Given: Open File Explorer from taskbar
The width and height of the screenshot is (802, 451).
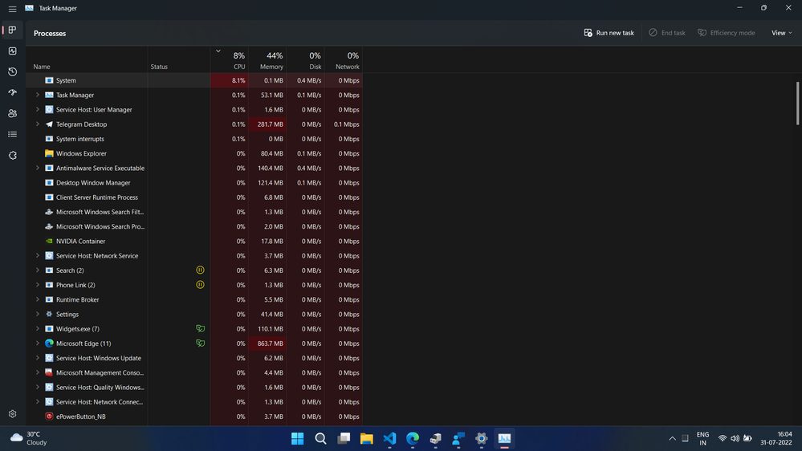Looking at the screenshot, I should point(367,439).
